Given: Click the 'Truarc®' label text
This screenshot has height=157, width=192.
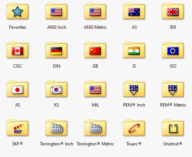Looking at the screenshot, I should tap(134, 144).
